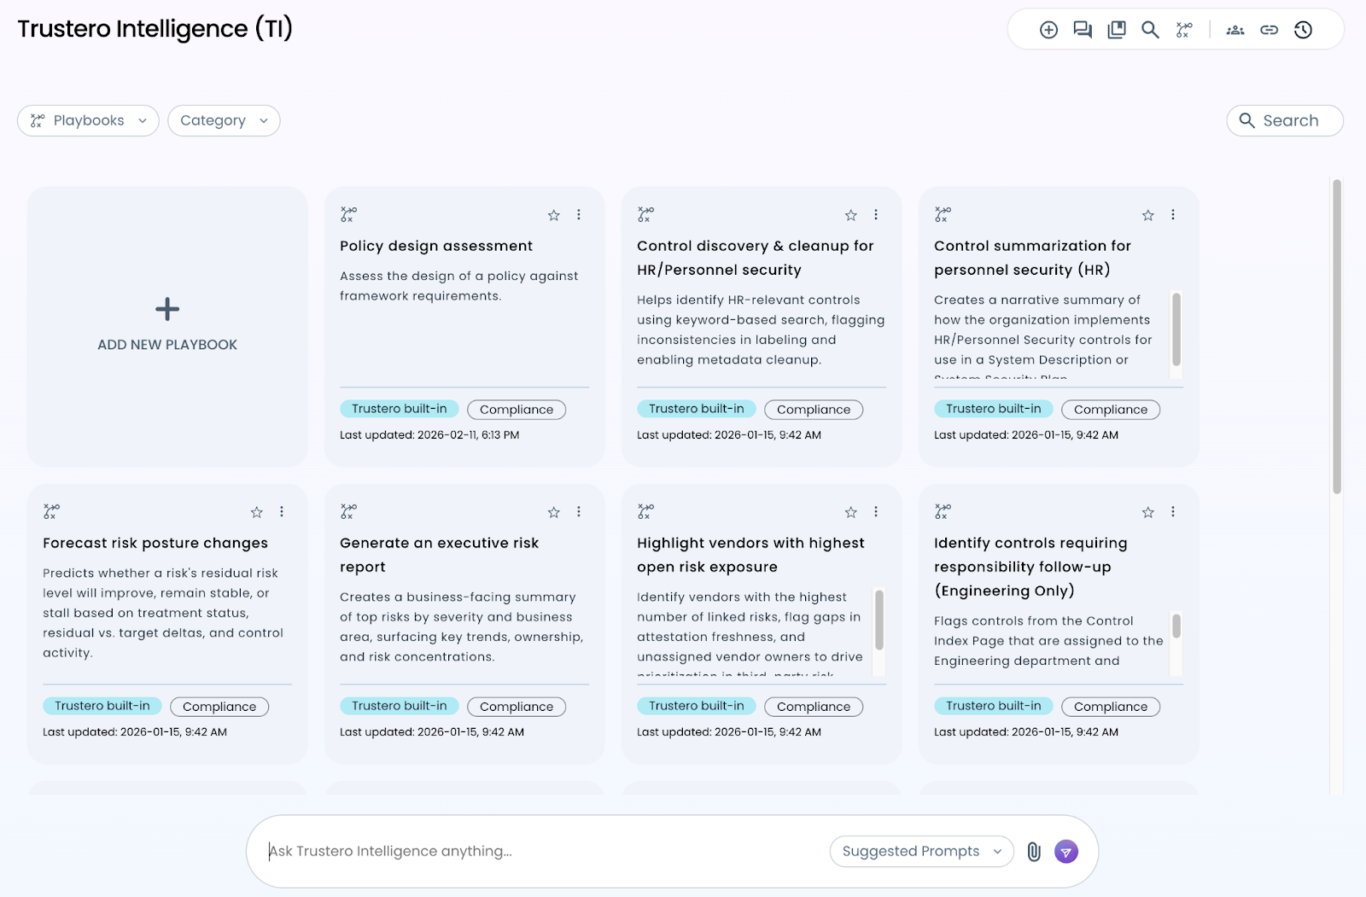
Task: Open Generate an executive risk report playbook title
Action: 439,555
